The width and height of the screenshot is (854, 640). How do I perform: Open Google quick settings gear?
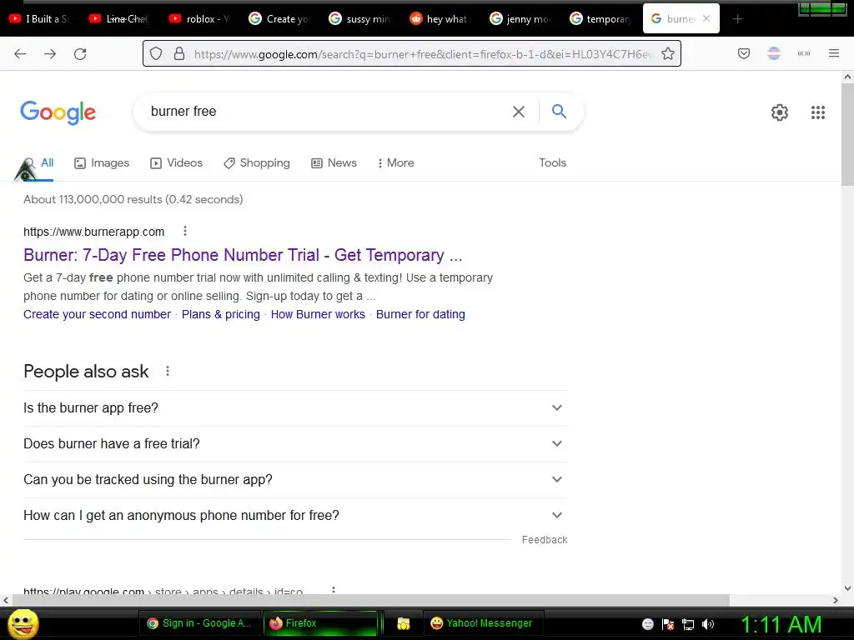coord(780,112)
